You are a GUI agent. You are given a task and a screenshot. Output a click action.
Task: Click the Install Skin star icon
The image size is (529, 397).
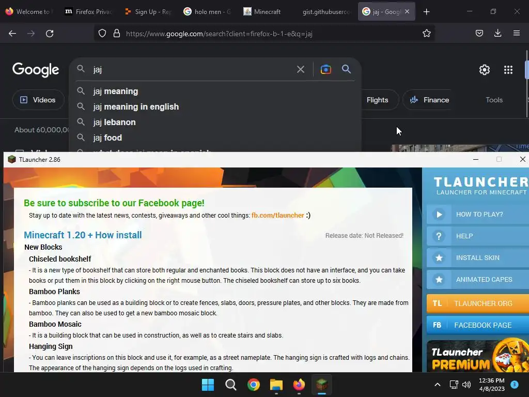[x=439, y=258]
